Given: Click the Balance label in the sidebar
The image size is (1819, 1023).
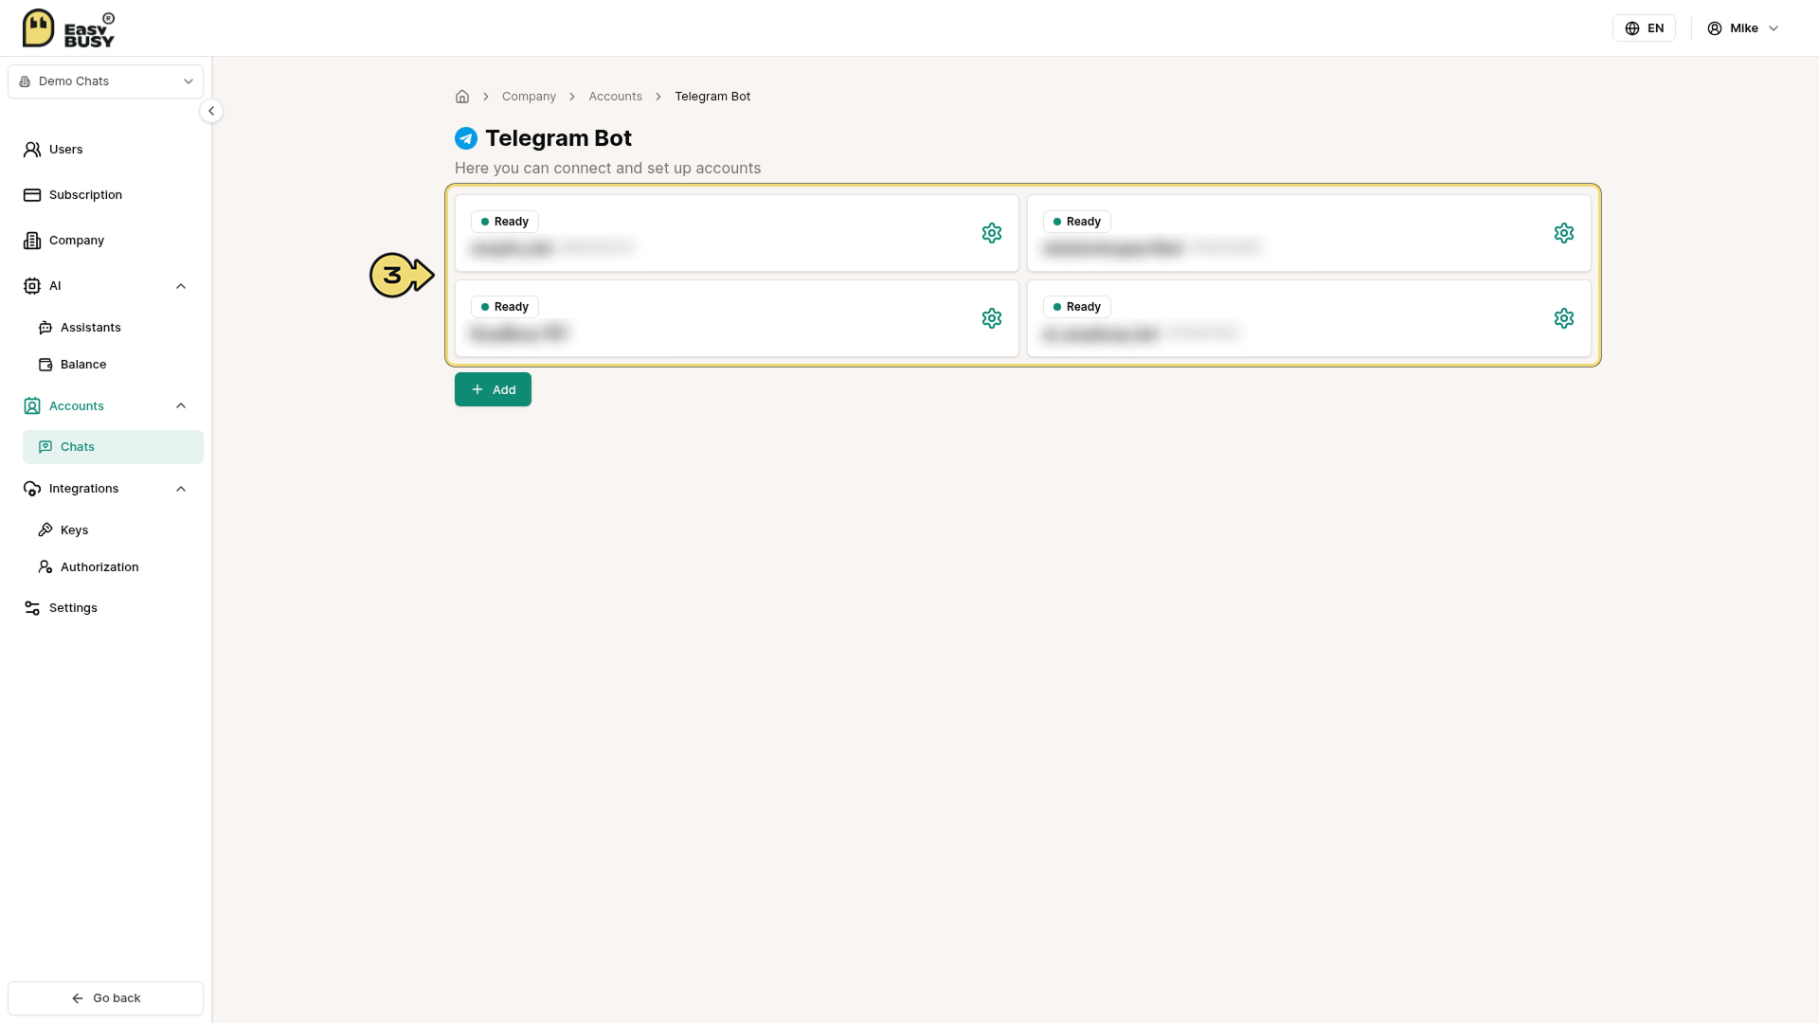Looking at the screenshot, I should coord(83,365).
